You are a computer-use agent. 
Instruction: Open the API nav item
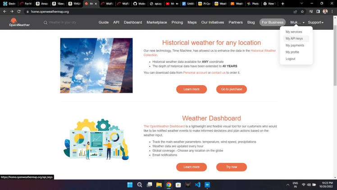116,23
